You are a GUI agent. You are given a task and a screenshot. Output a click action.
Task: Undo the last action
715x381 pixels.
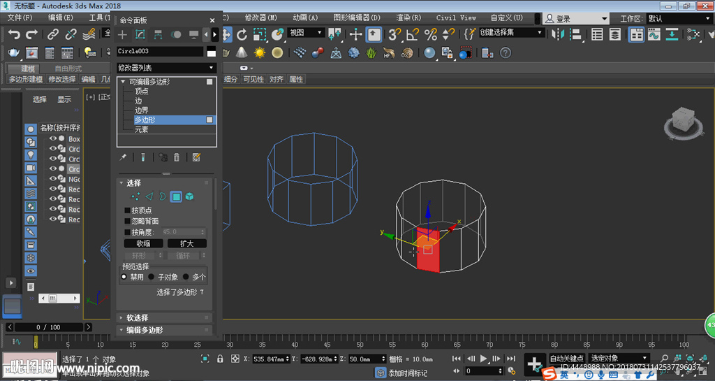(x=14, y=35)
